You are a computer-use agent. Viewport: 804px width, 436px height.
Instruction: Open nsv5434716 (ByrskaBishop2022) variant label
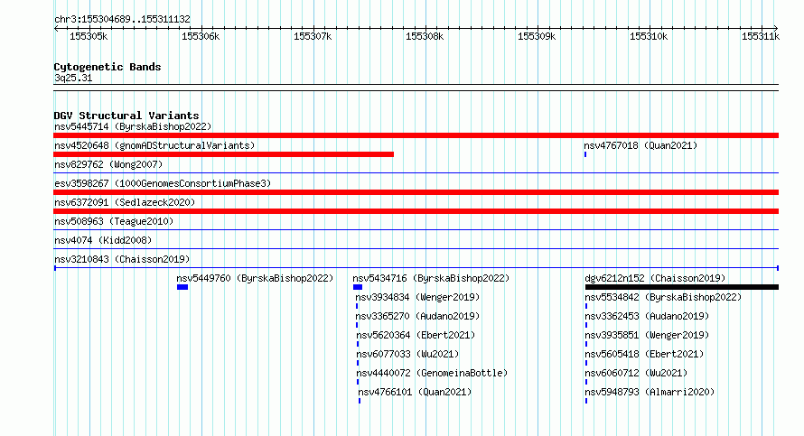[431, 278]
